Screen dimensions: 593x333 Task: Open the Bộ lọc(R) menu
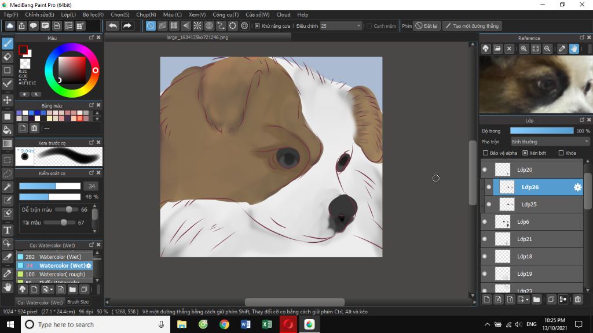click(x=93, y=14)
